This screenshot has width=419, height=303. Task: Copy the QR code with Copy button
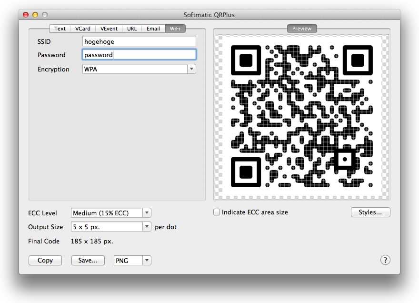(45, 260)
